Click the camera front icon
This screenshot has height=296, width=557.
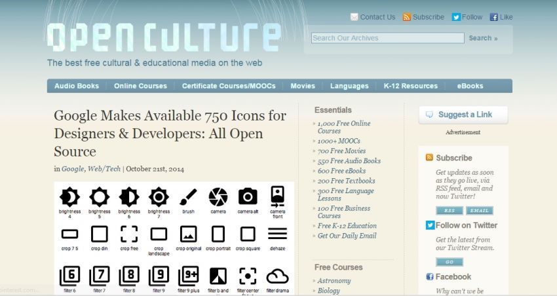tap(277, 196)
